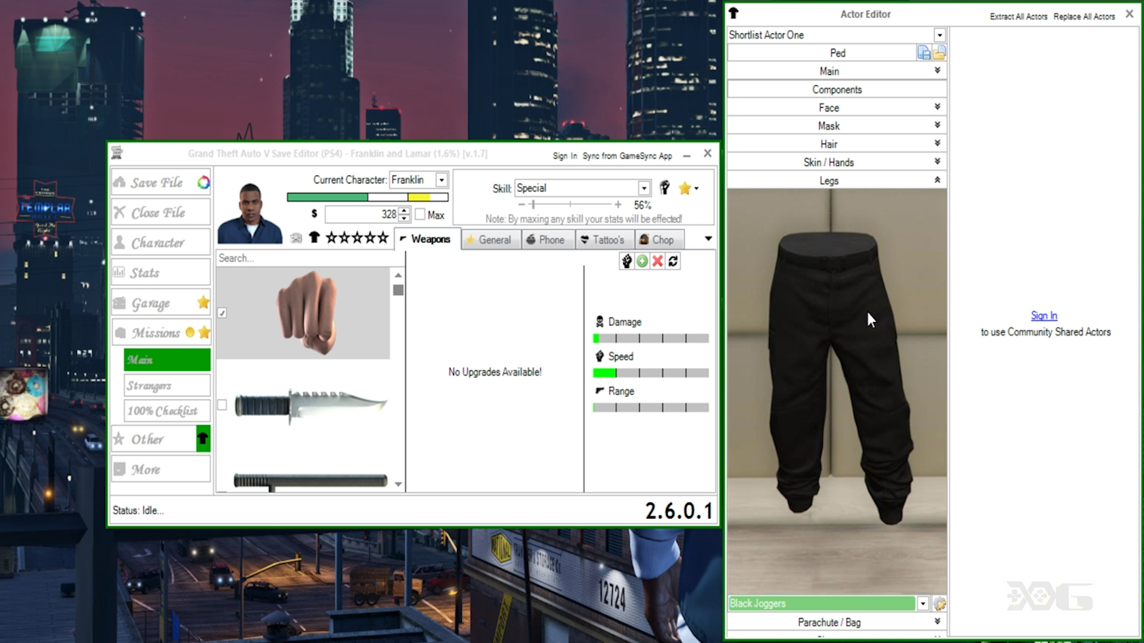Image resolution: width=1144 pixels, height=643 pixels.
Task: Click the reset weapon stats icon
Action: point(673,261)
